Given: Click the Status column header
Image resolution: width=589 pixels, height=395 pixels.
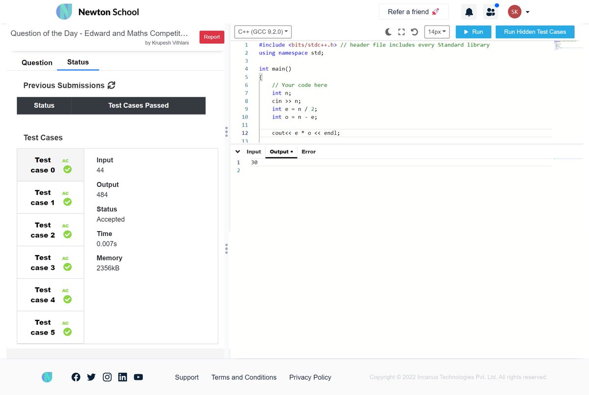Looking at the screenshot, I should click(x=44, y=105).
